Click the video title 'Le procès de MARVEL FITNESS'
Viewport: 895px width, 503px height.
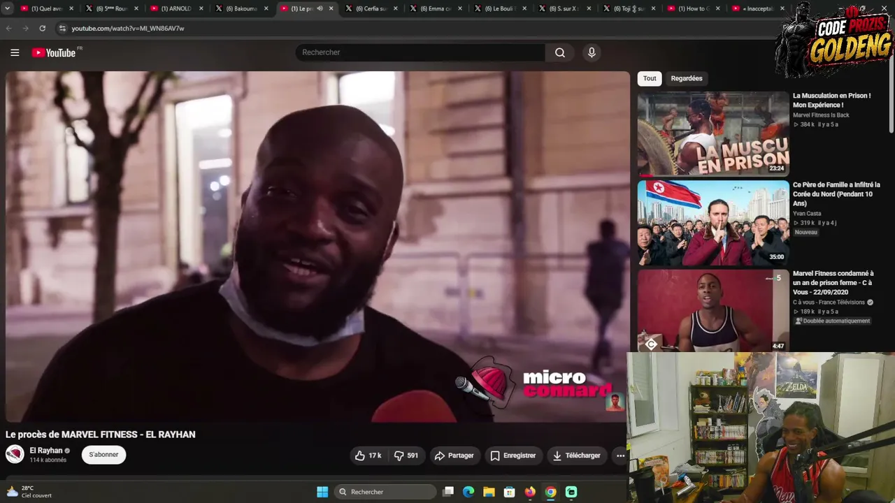tap(101, 435)
